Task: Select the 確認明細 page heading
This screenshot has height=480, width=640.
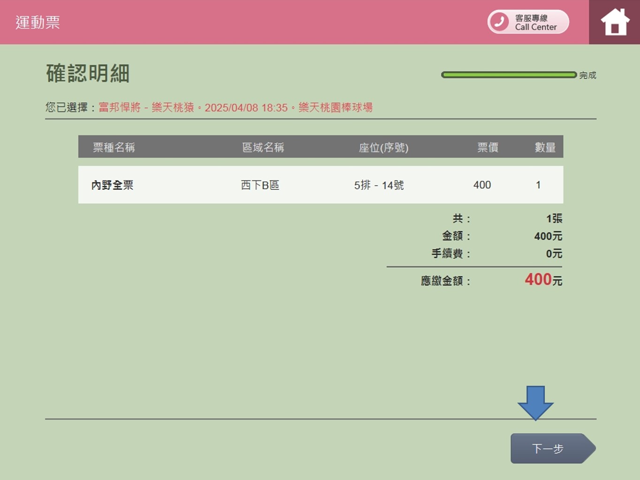Action: [88, 74]
